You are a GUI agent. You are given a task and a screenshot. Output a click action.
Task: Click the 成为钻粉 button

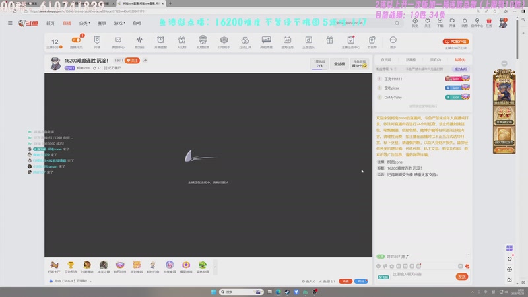point(461,69)
